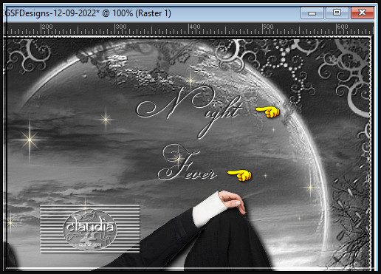Click the white shirt cuff on the sleeve

point(209,209)
